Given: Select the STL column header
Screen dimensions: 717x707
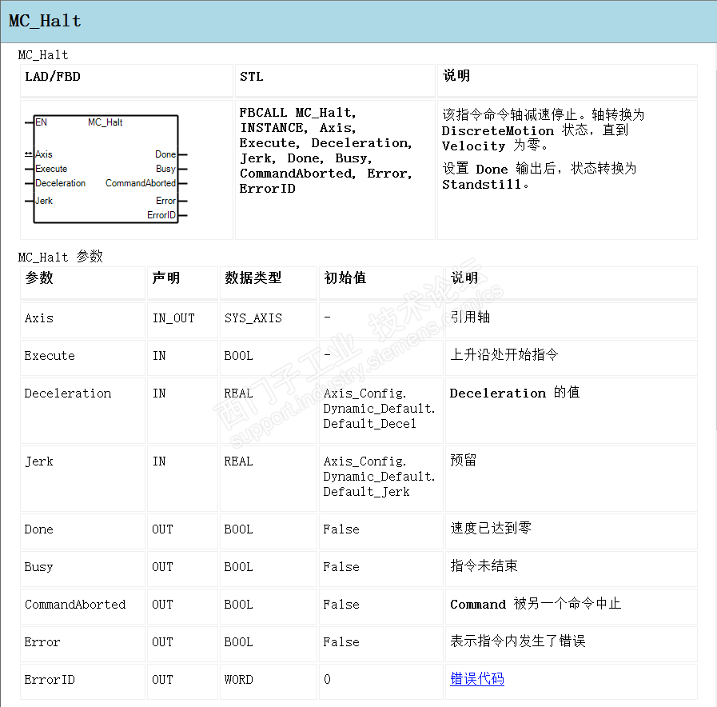Looking at the screenshot, I should click(x=335, y=81).
